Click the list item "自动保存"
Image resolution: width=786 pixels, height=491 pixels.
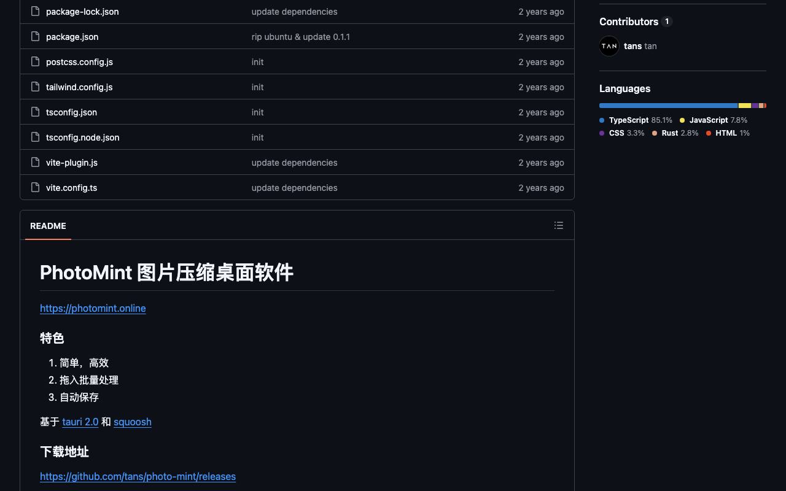[x=79, y=397]
